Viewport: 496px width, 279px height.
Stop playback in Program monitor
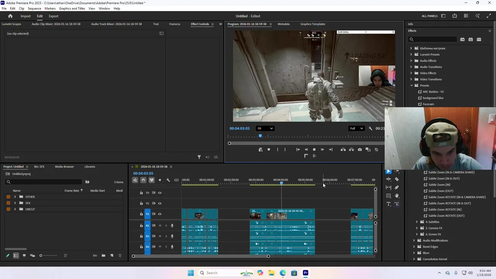[x=314, y=150]
